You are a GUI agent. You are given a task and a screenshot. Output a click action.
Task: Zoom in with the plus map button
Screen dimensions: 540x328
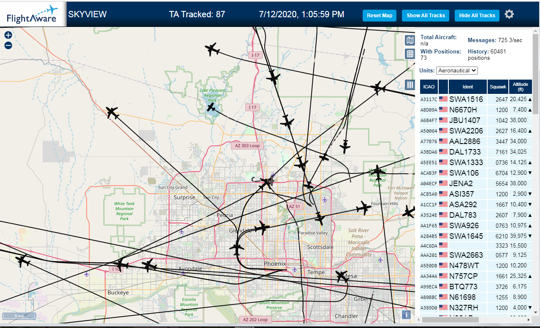pyautogui.click(x=8, y=35)
